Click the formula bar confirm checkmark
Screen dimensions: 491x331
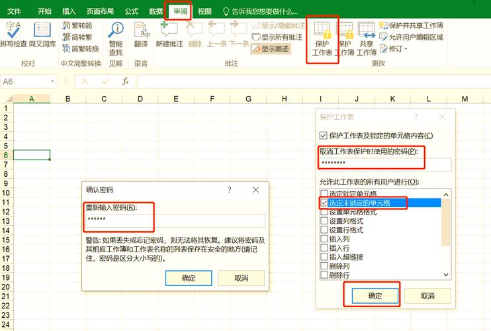(105, 81)
